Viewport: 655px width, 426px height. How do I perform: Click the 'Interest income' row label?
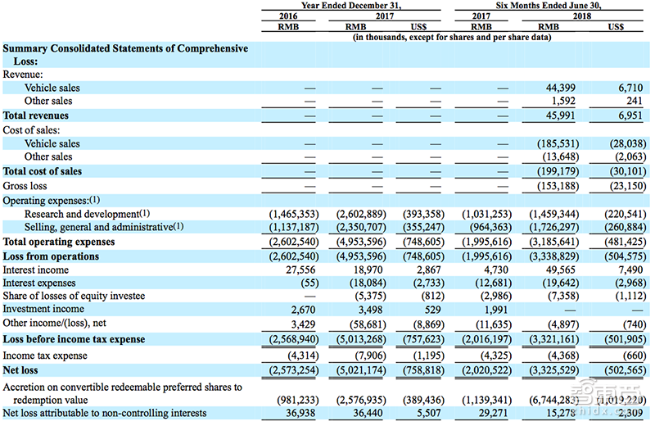coord(36,270)
